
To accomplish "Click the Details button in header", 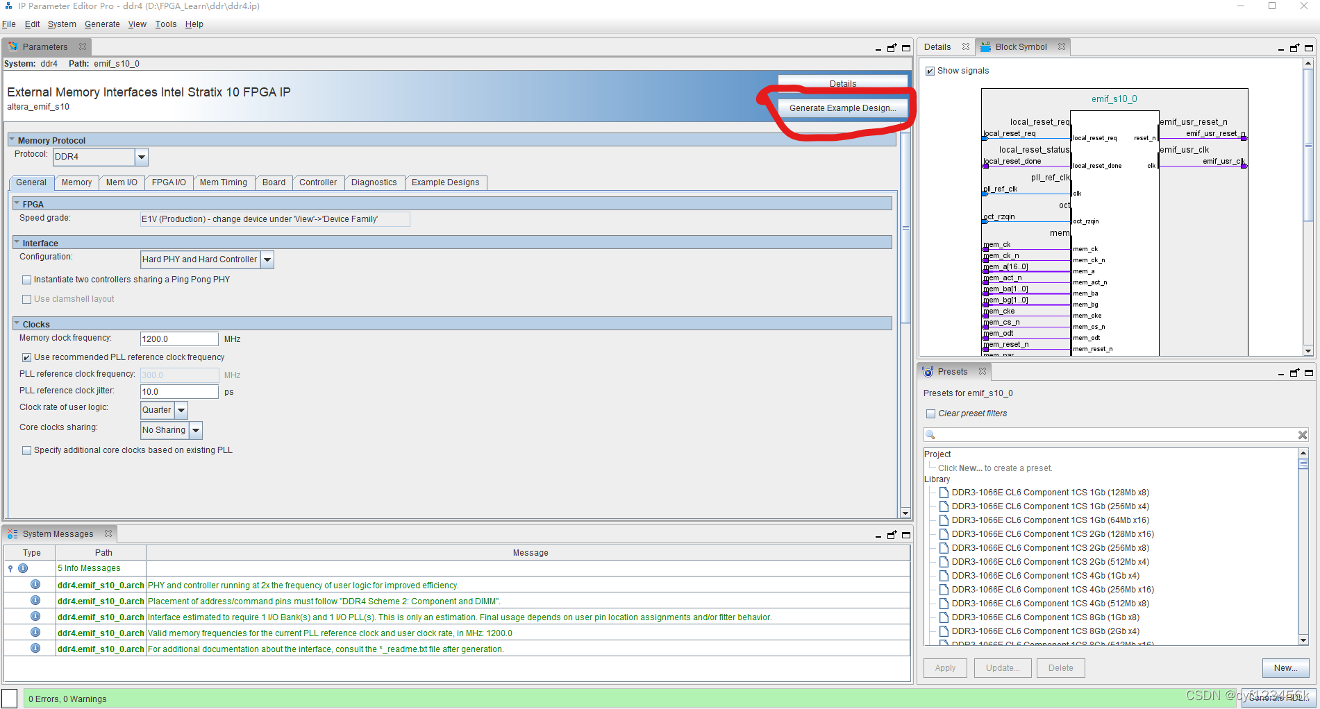I will pos(842,83).
